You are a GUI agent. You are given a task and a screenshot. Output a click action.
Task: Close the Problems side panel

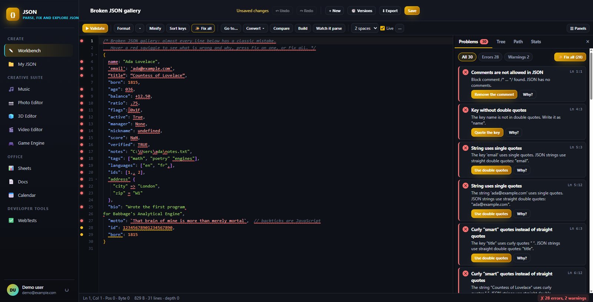tap(587, 42)
